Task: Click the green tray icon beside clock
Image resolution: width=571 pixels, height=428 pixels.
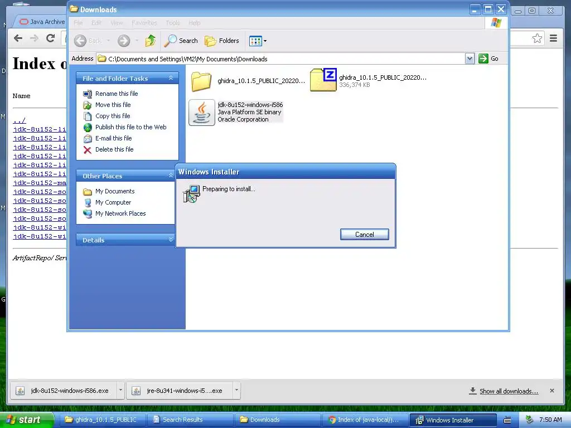Action: pyautogui.click(x=529, y=420)
